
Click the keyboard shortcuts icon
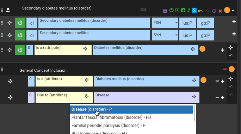tap(143, 9)
